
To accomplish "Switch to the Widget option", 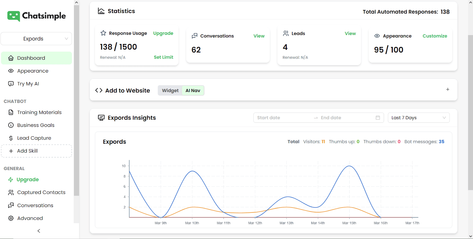I will [x=170, y=91].
